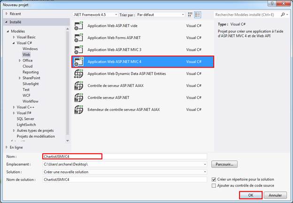Expand the En ligne section
The height and width of the screenshot is (203, 293).
coord(7,147)
